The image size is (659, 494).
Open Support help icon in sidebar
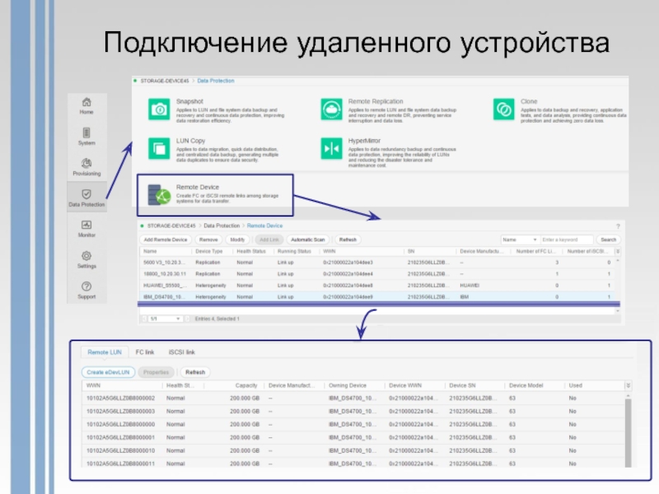click(x=86, y=287)
